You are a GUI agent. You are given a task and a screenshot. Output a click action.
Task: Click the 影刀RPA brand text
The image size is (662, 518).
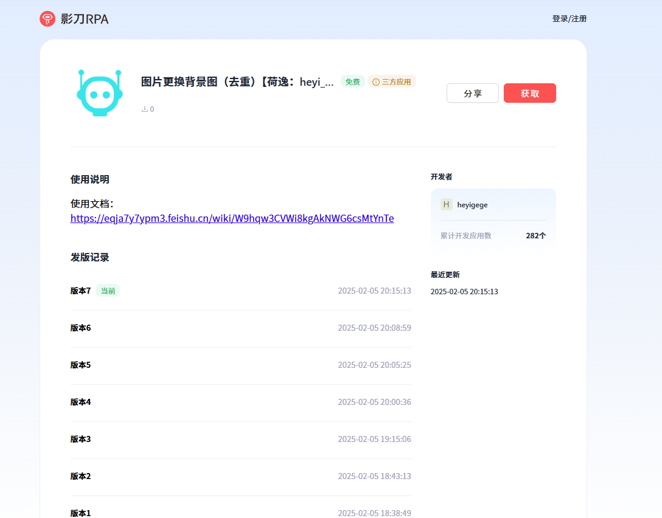coord(85,19)
